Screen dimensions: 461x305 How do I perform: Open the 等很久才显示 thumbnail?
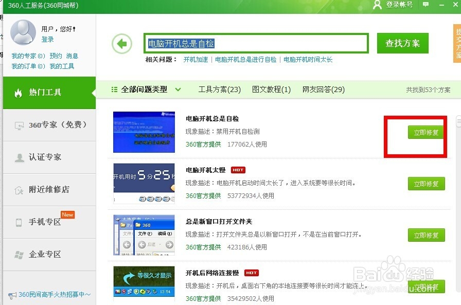coord(144,283)
